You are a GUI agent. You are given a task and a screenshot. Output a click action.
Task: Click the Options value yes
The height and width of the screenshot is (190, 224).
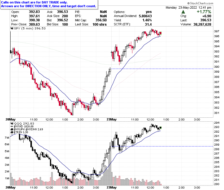pos(149,12)
